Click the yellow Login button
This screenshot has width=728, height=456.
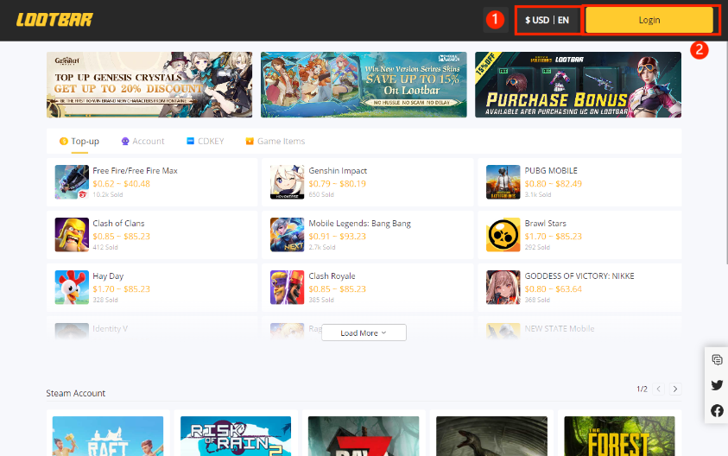tap(649, 20)
